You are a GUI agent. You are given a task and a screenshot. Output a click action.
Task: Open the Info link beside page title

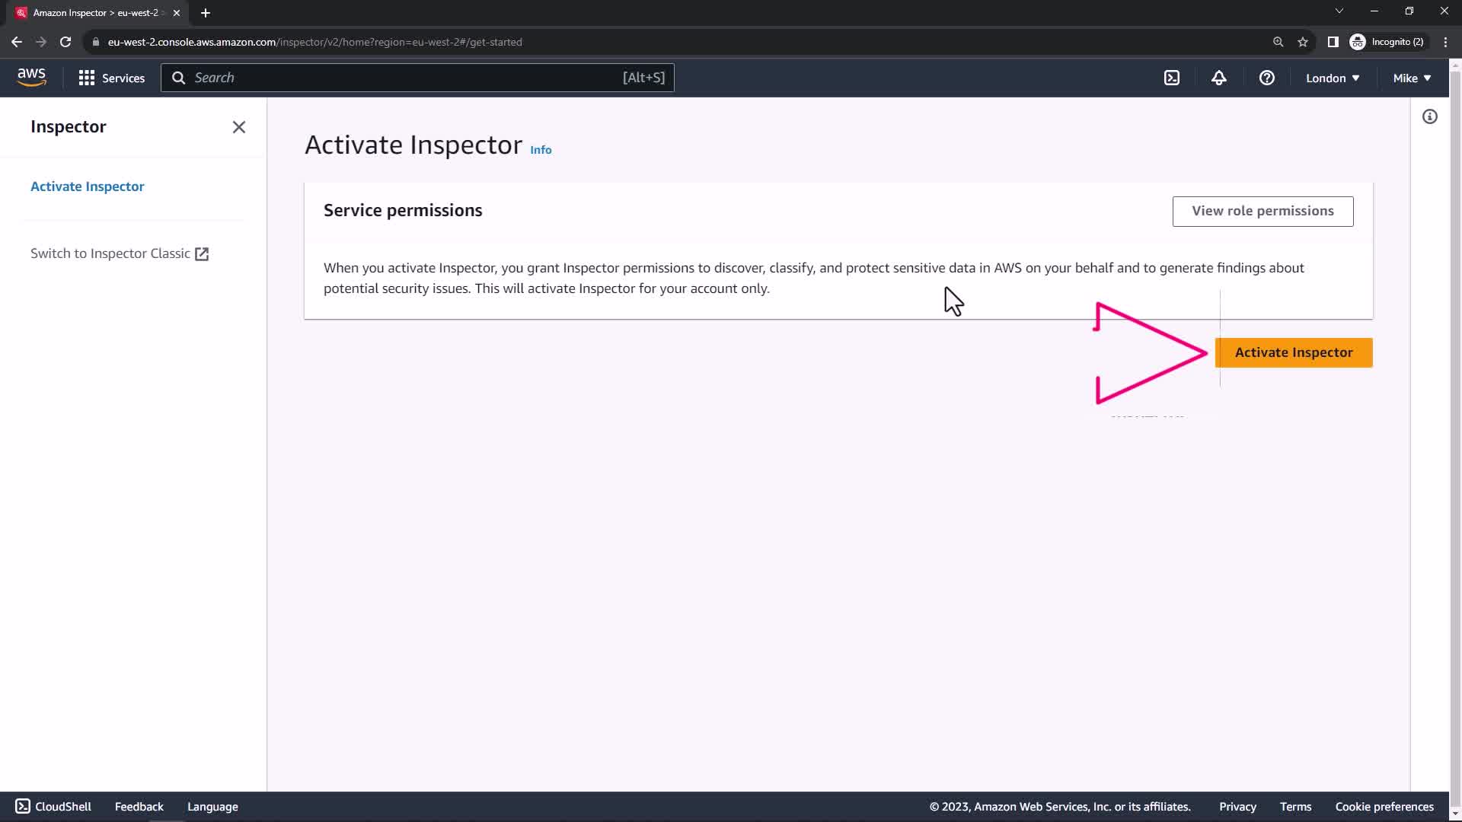(x=541, y=150)
